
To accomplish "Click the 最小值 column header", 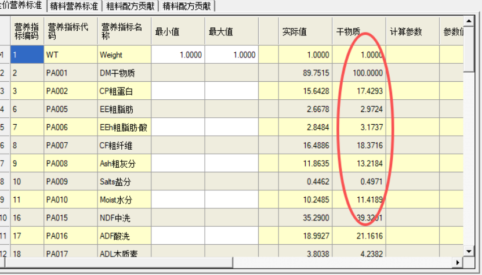I will point(178,31).
